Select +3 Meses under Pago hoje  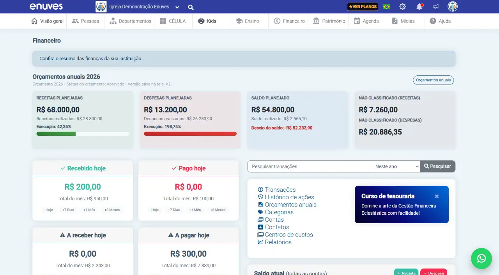(x=218, y=210)
